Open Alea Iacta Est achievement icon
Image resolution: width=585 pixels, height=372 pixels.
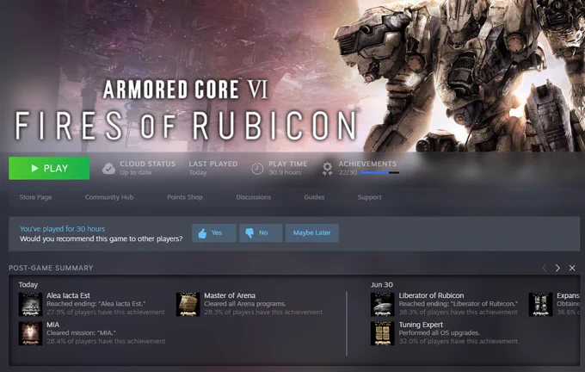pyautogui.click(x=30, y=304)
